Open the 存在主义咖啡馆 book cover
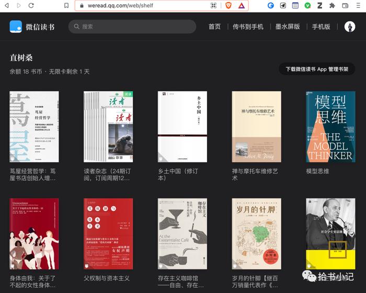Screen dimensions: 366x293 182,234
